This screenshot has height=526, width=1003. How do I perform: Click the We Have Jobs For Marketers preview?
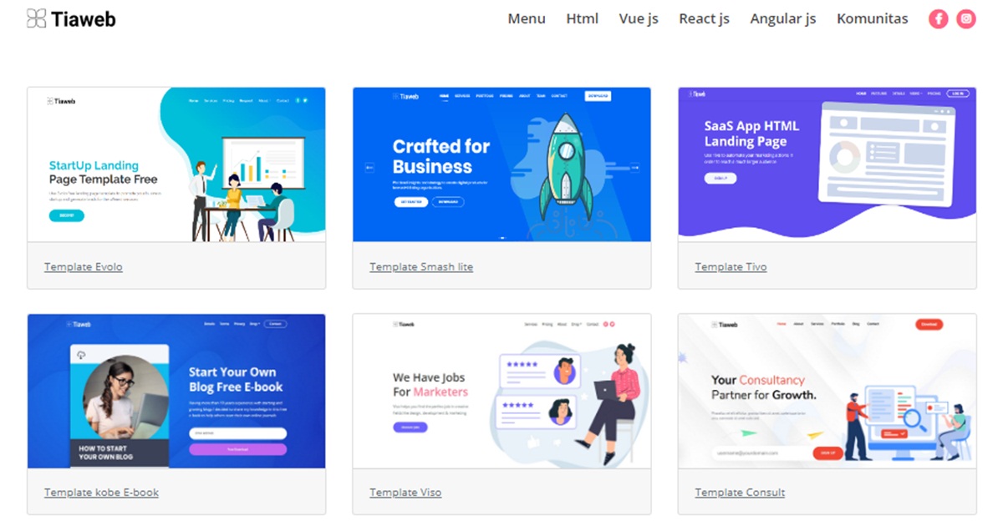tap(501, 391)
